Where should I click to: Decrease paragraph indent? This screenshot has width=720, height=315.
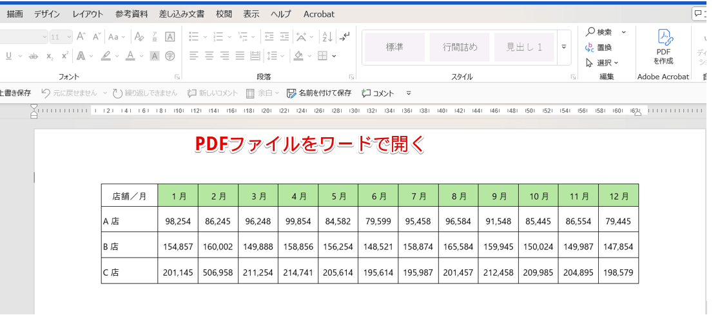269,37
